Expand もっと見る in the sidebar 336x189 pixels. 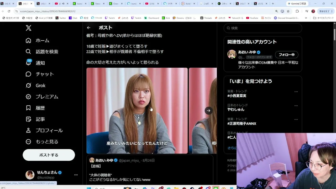(42, 142)
